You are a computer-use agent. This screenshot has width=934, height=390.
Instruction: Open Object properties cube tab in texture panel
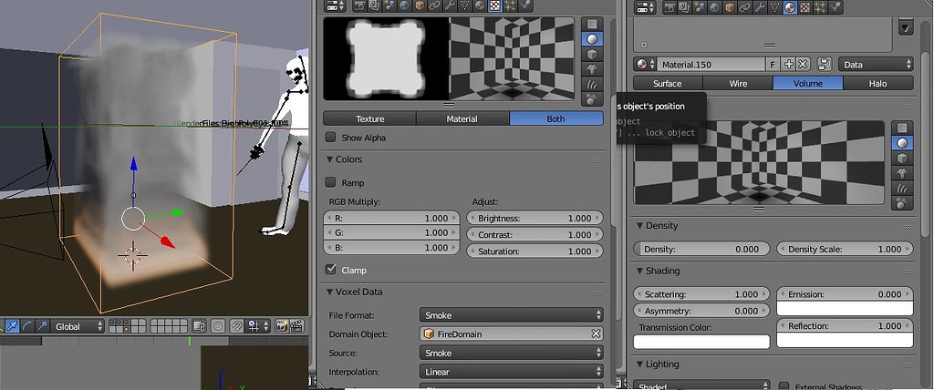[x=420, y=6]
